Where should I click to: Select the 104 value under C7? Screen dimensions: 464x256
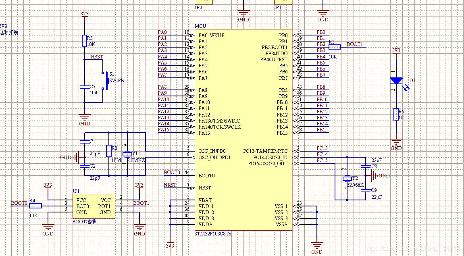pyautogui.click(x=94, y=93)
